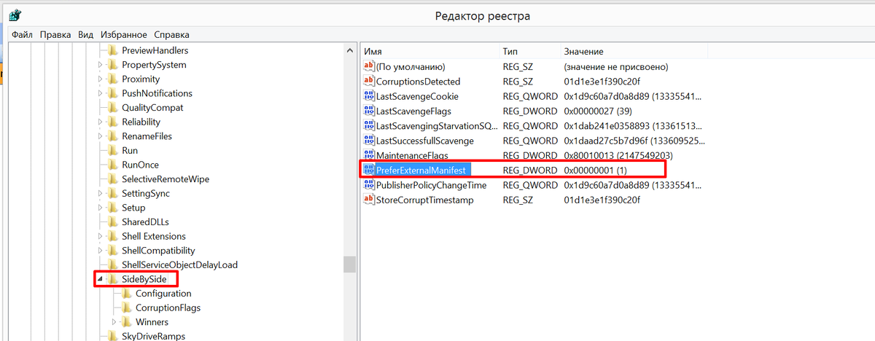Expand the PushNotifications key
875x341 pixels.
[101, 93]
